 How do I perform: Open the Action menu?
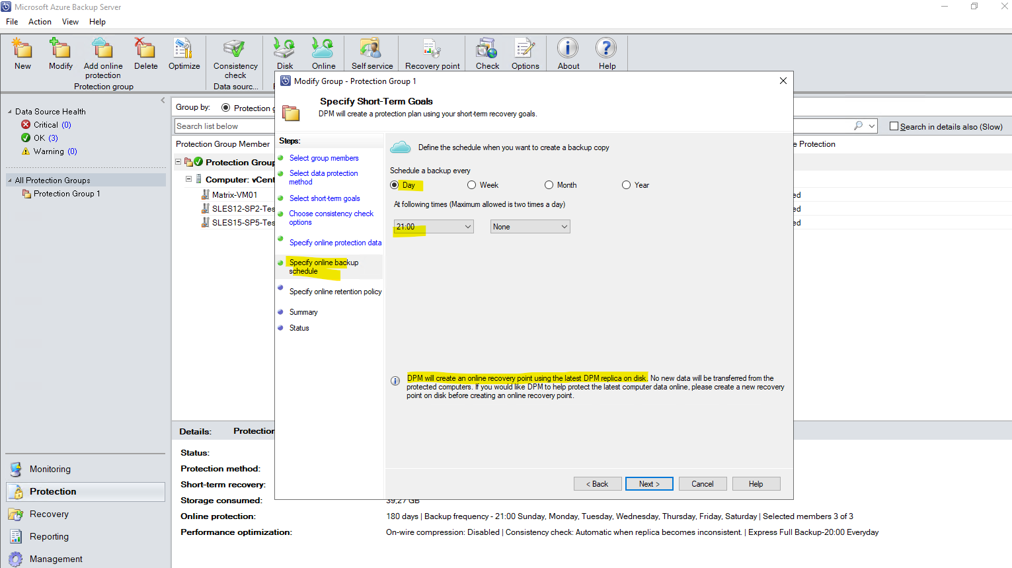click(40, 22)
